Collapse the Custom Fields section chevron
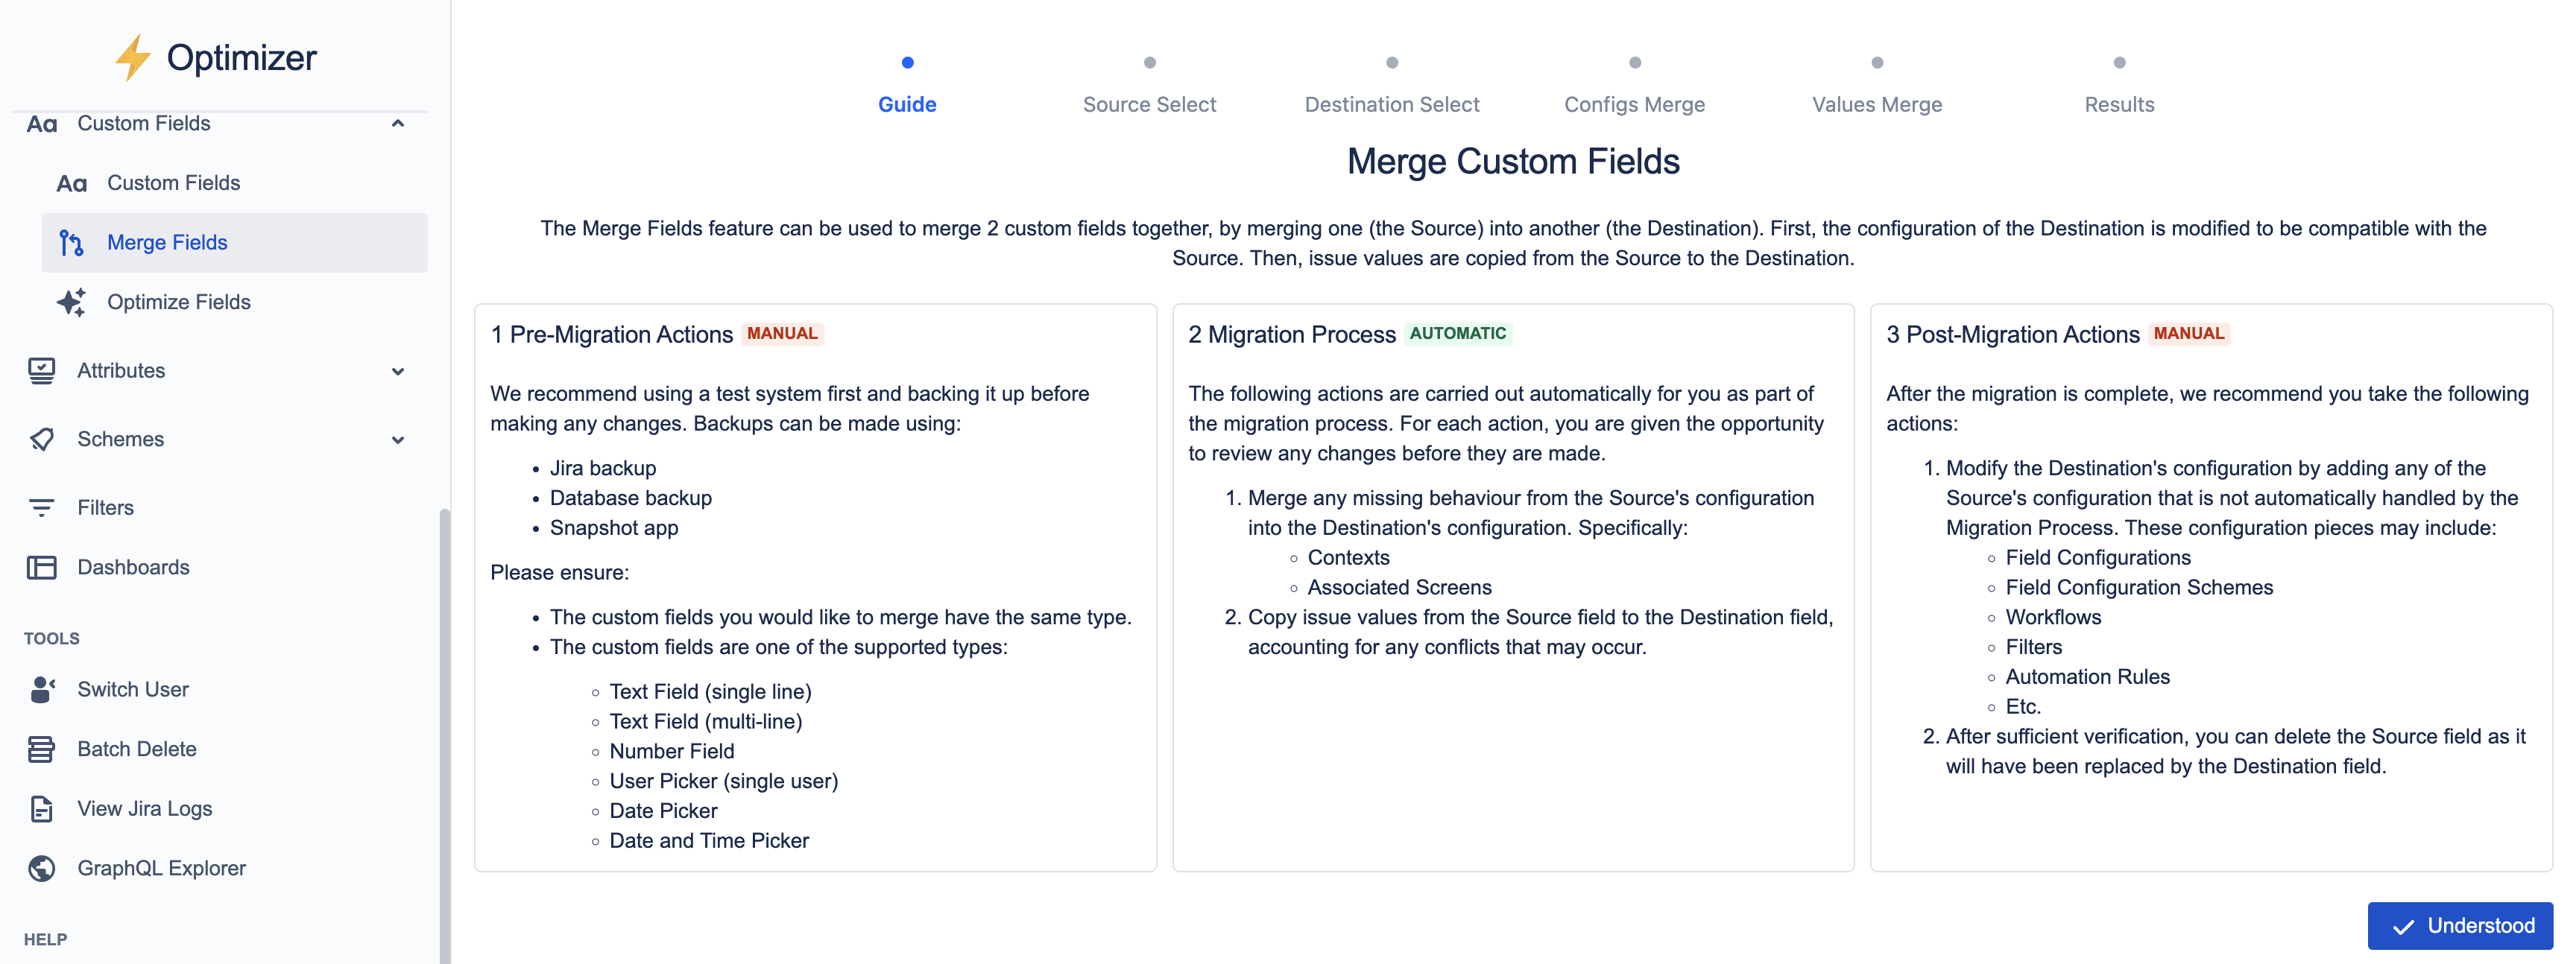Image resolution: width=2576 pixels, height=964 pixels. click(x=398, y=124)
